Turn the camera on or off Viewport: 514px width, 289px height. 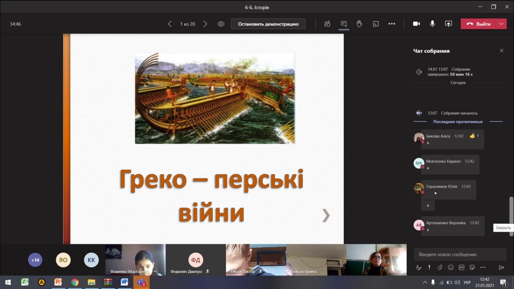click(416, 24)
